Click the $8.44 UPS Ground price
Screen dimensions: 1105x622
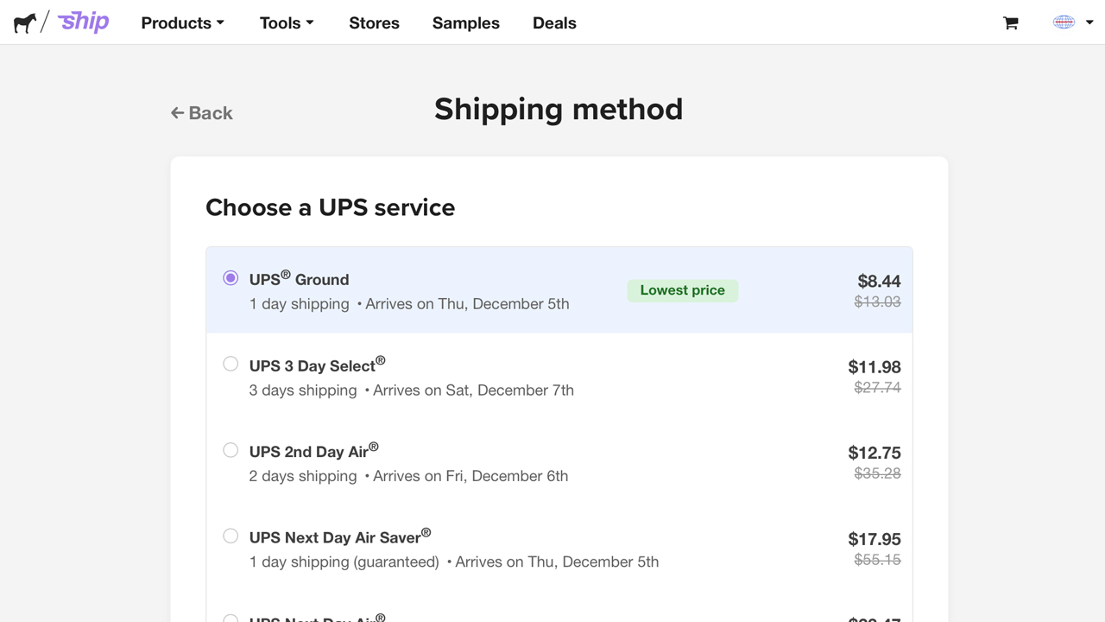(x=879, y=281)
